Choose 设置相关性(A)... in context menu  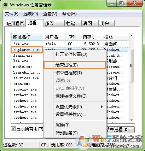tap(75, 115)
